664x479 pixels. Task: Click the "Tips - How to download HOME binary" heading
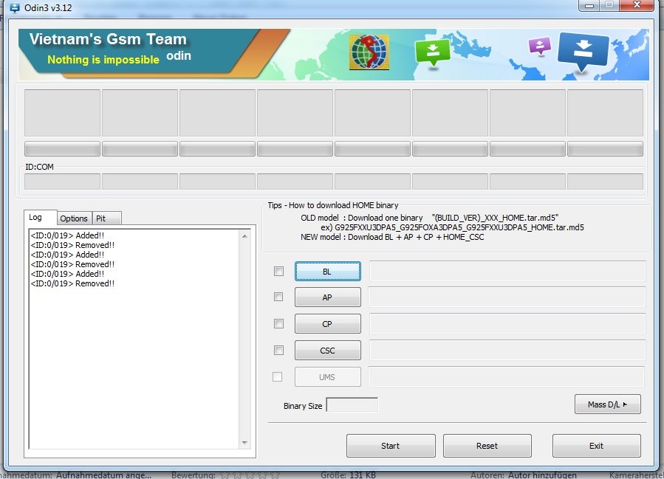coord(333,205)
